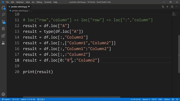Click the horizontal editor scrollbar
The width and height of the screenshot is (180, 101).
(71, 97)
